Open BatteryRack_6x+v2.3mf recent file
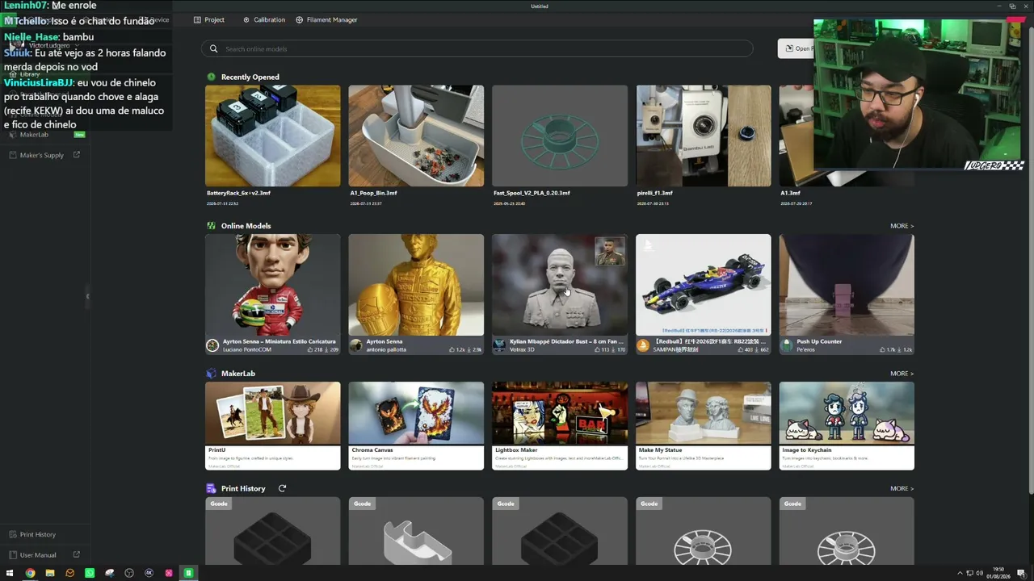 point(272,145)
